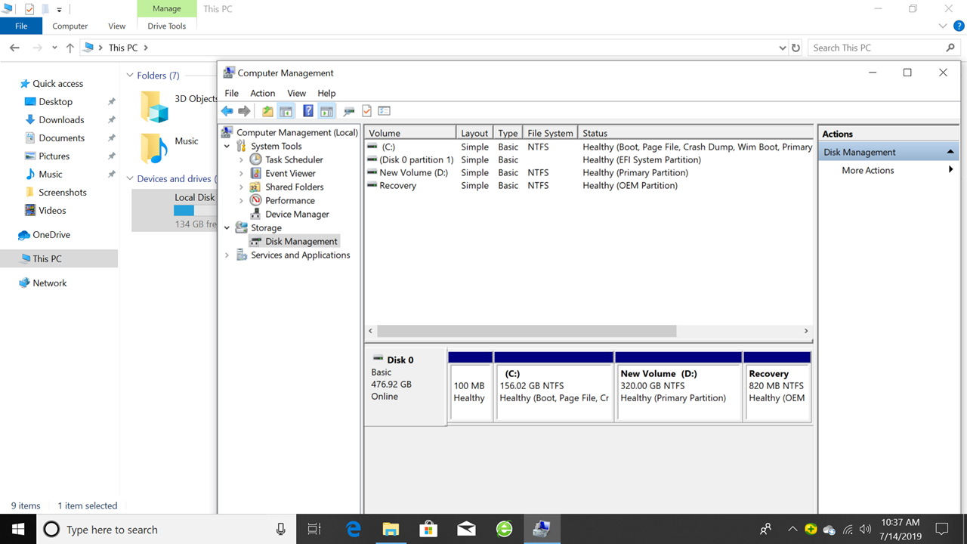The height and width of the screenshot is (544, 967).
Task: Expand the Task Scheduler tree node
Action: 241,160
